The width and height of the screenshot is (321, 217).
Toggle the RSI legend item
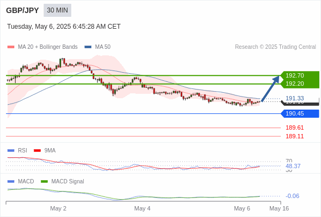tap(17, 150)
